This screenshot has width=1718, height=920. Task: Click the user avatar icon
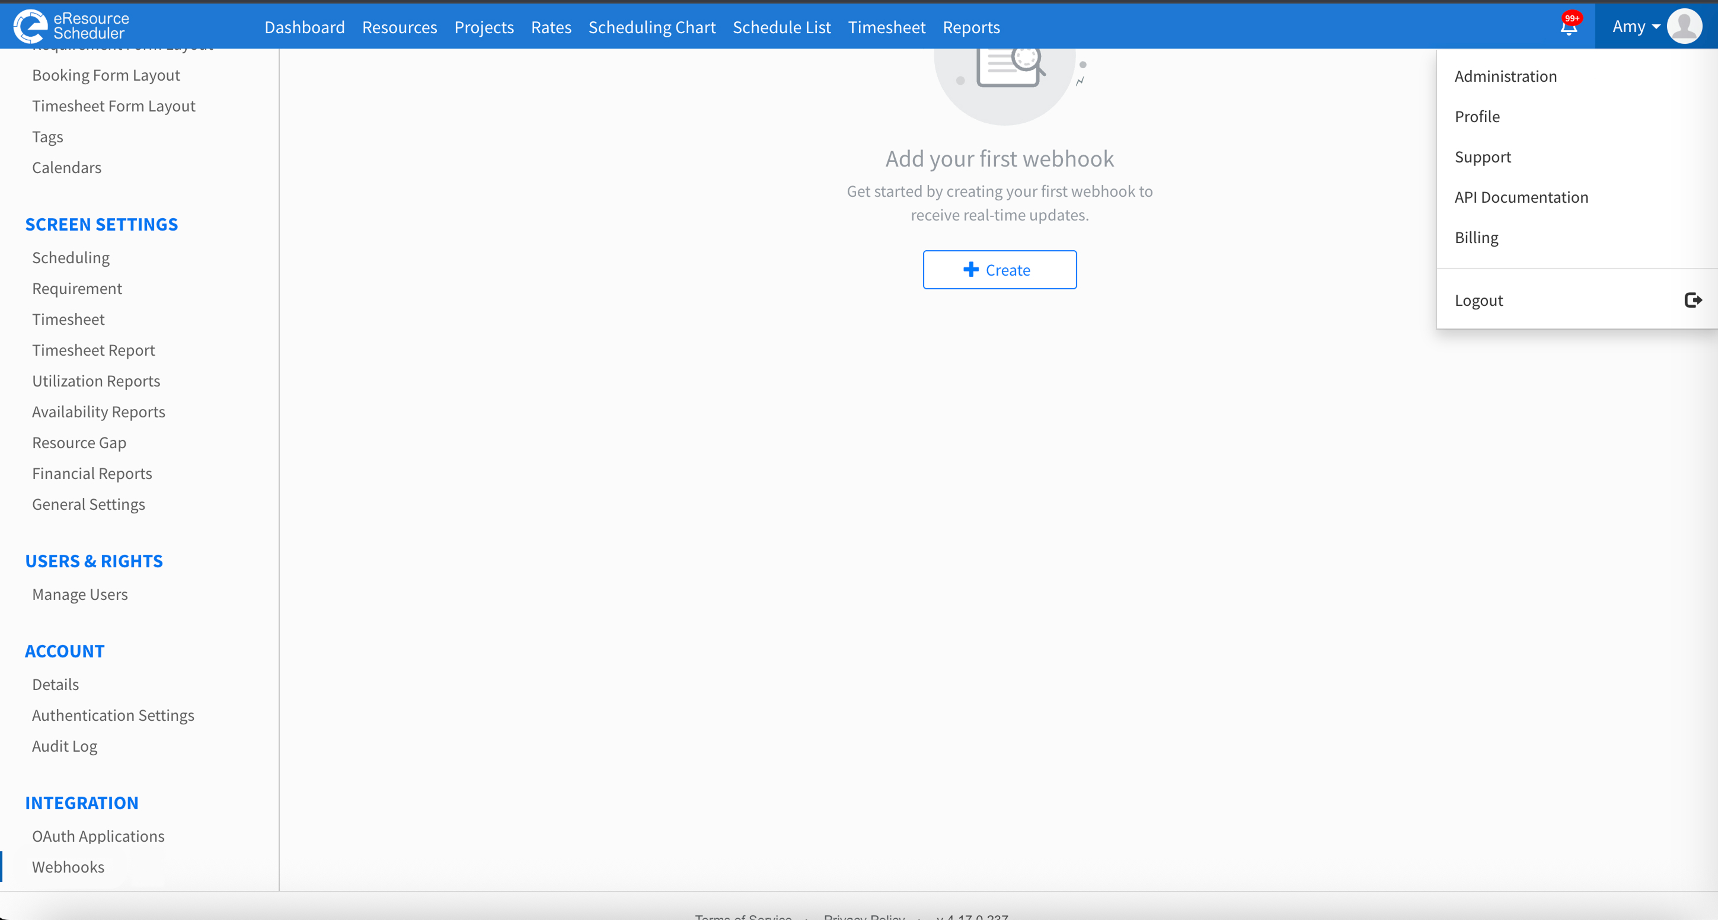click(x=1684, y=26)
